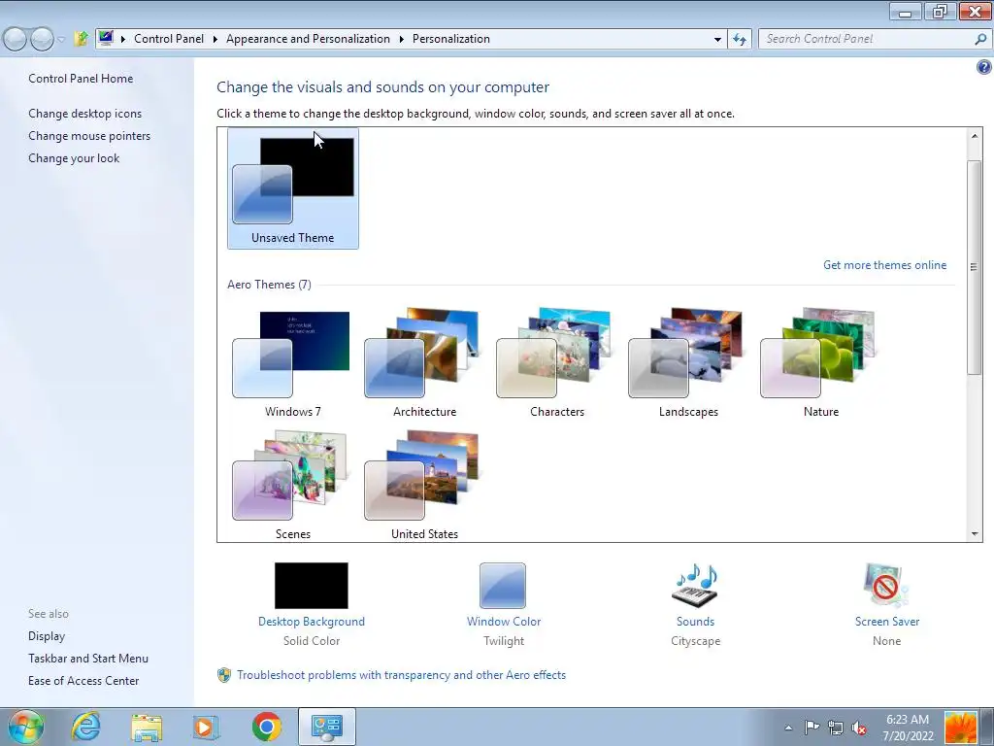The image size is (994, 746).
Task: Apply the Characters theme
Action: point(556,363)
